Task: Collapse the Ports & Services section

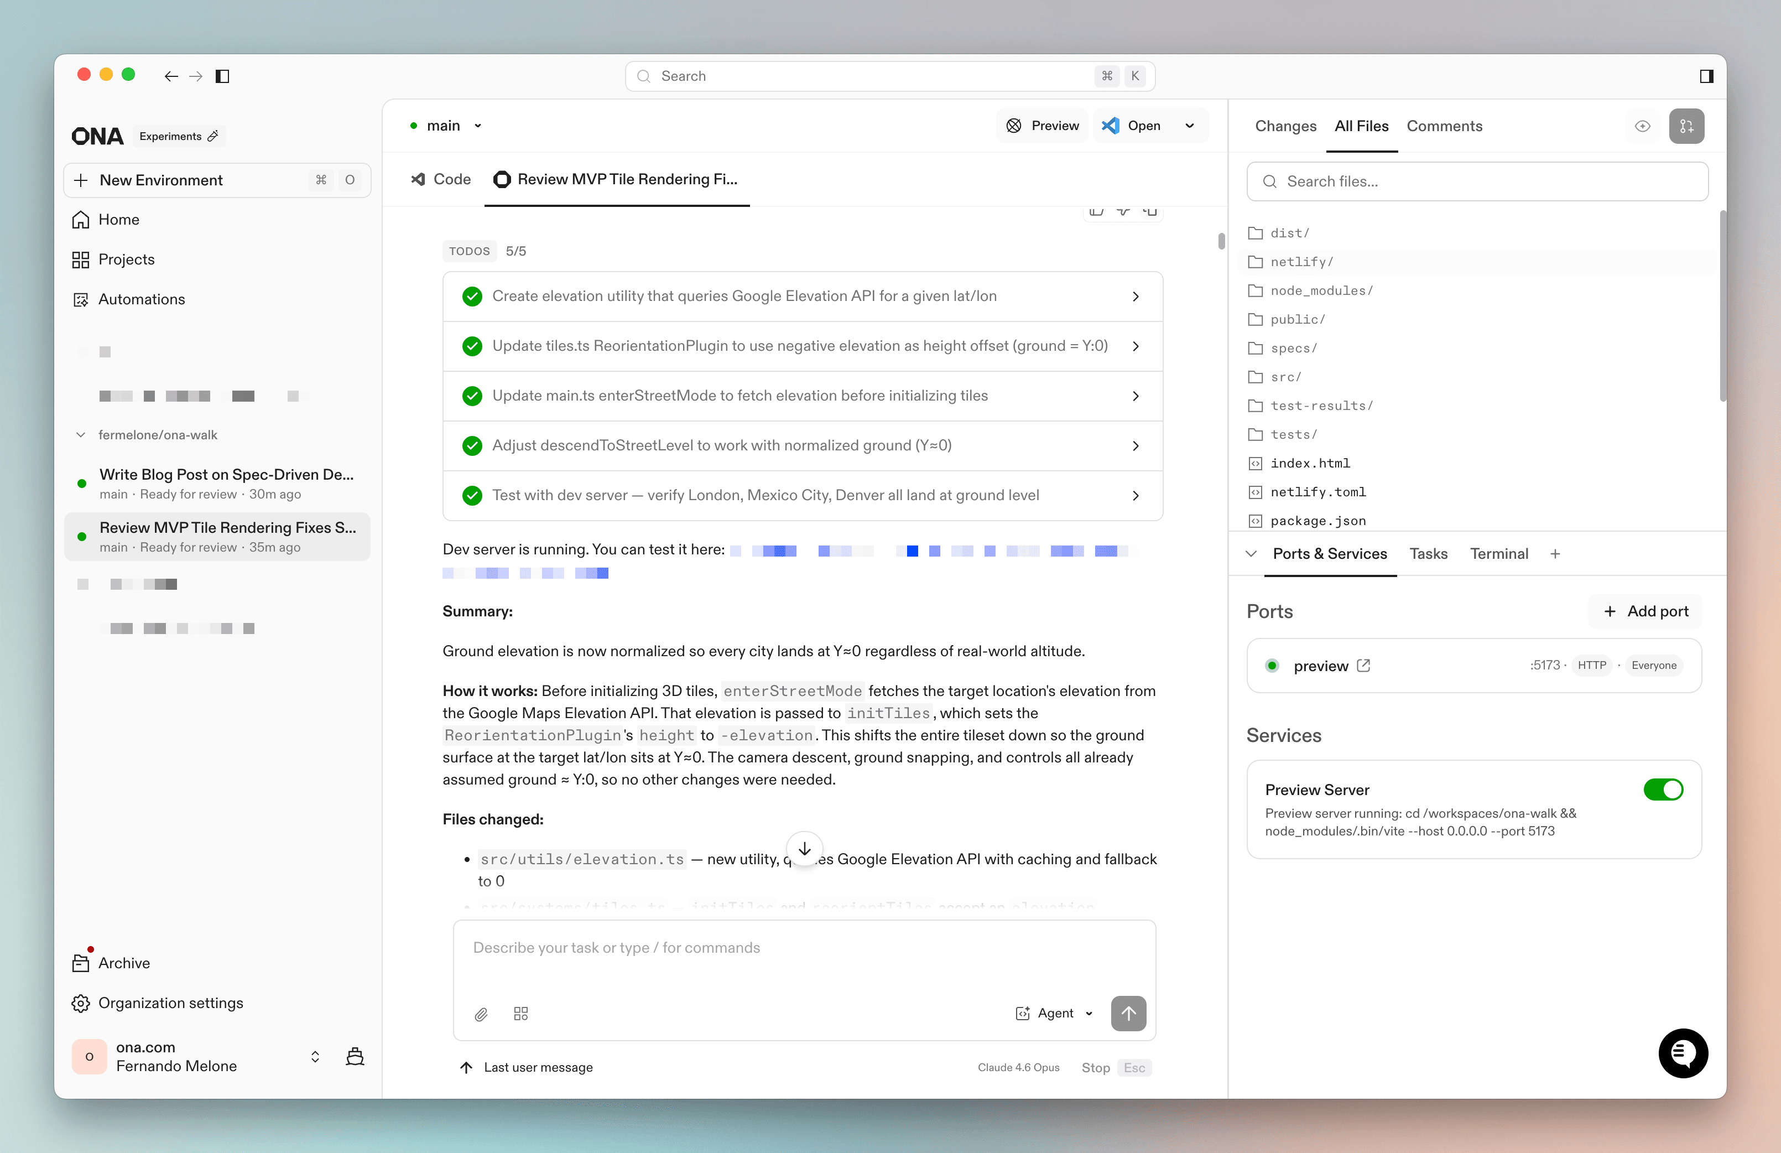Action: tap(1251, 553)
